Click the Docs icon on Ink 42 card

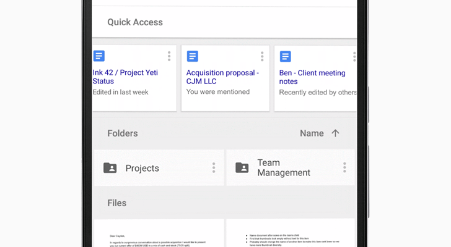pyautogui.click(x=99, y=56)
